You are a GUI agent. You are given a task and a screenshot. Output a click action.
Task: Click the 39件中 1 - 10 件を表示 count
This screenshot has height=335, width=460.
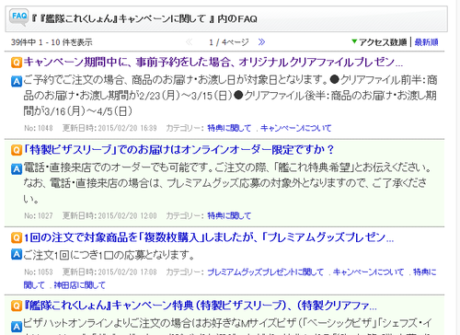point(52,42)
